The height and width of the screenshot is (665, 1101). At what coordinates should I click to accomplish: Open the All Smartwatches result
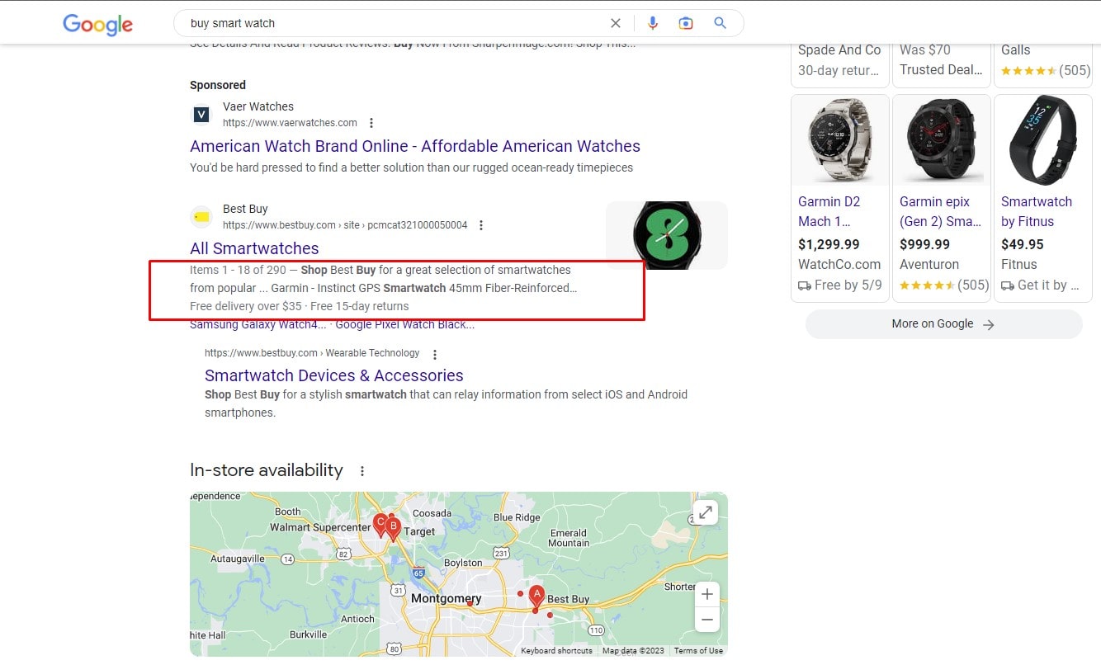coord(254,248)
